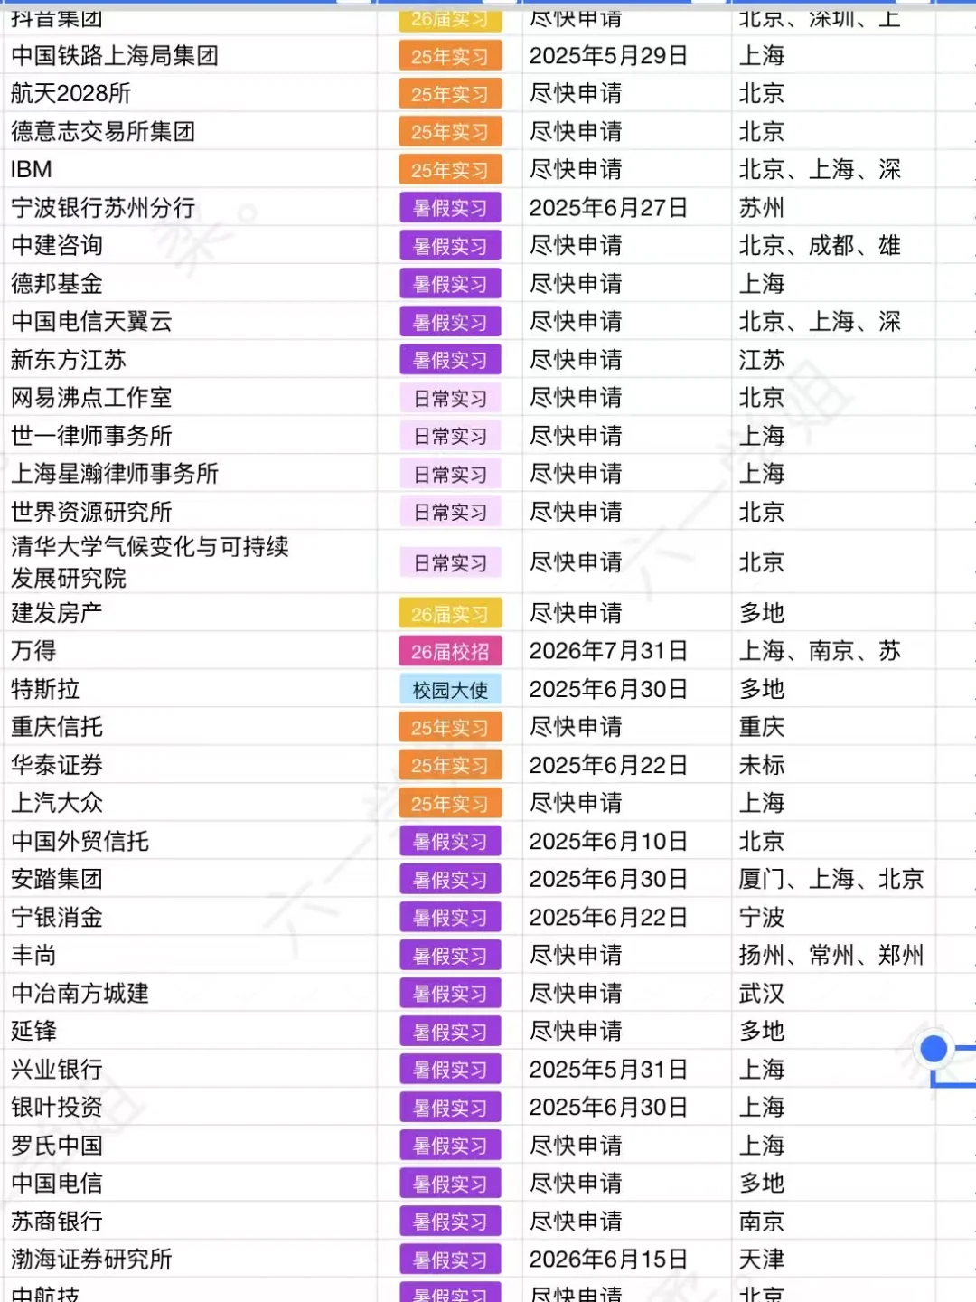Select the 丰尚 cell

(x=190, y=955)
